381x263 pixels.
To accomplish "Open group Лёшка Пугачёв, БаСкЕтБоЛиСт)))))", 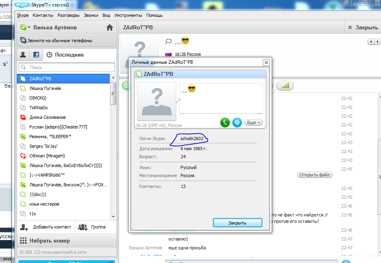I will 63,165.
